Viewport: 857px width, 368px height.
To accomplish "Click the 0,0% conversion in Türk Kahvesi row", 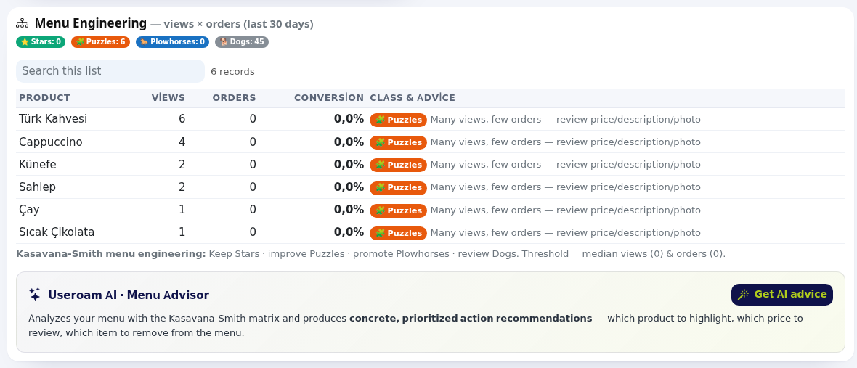I will (x=349, y=119).
